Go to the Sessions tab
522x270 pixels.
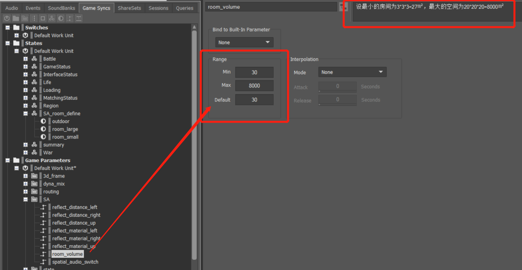[x=159, y=8]
